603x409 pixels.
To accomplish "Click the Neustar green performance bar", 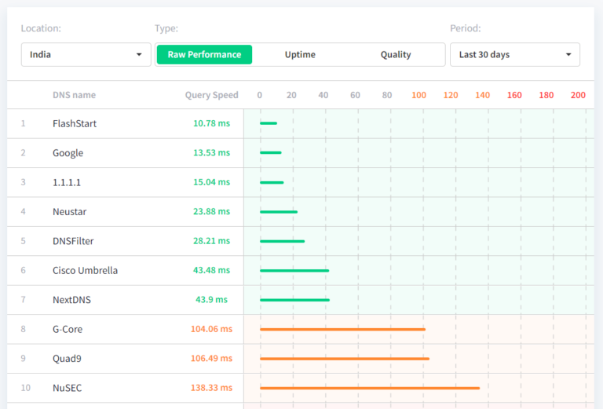I will [x=279, y=212].
